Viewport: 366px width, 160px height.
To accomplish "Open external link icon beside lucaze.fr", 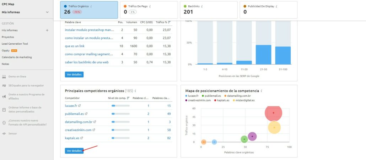I will [79, 106].
